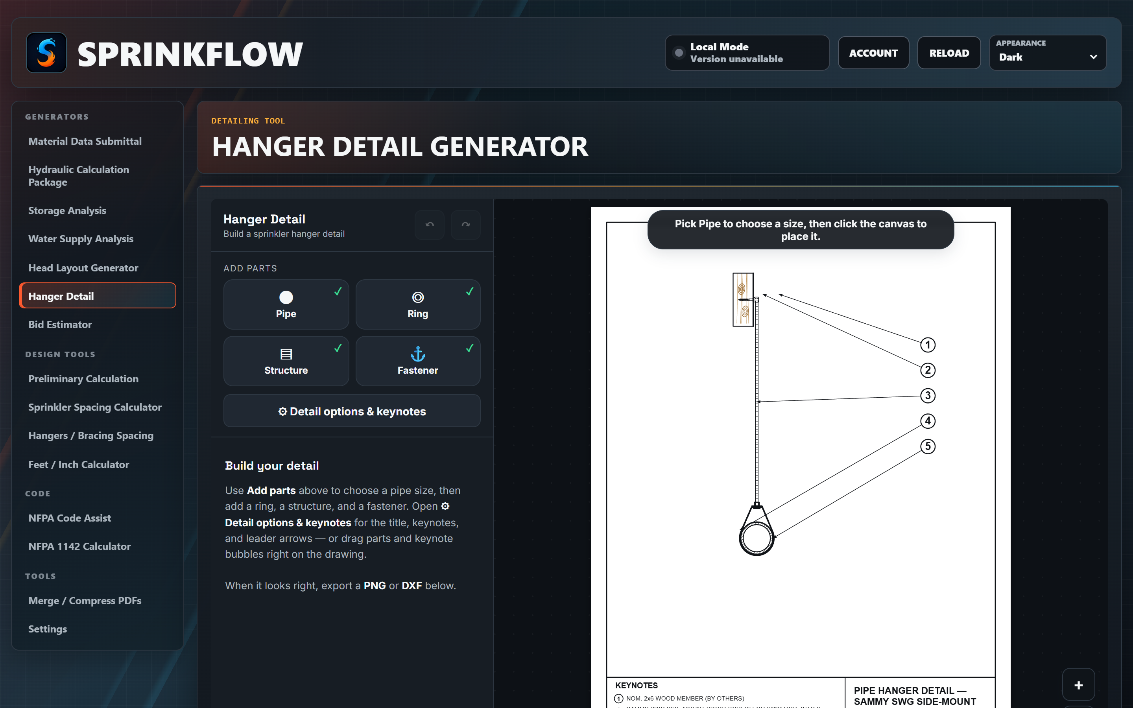
Task: Open the Appearance Dark dropdown
Action: coord(1048,53)
